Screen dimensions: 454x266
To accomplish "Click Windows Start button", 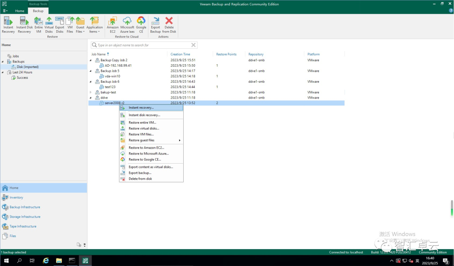I will pyautogui.click(x=6, y=261).
